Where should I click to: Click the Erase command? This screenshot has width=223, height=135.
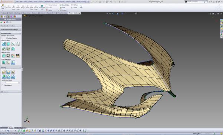pyautogui.click(x=49, y=8)
